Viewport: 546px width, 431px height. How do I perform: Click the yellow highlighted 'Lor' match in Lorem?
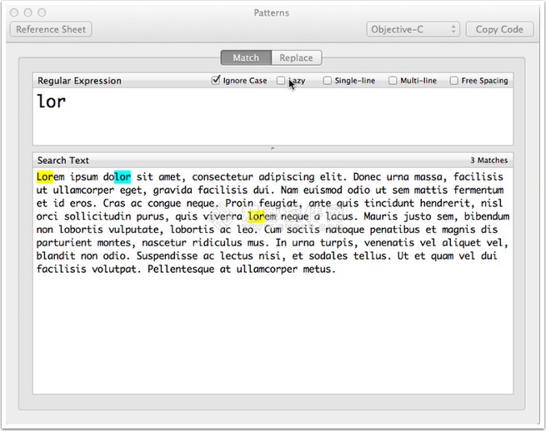[44, 177]
